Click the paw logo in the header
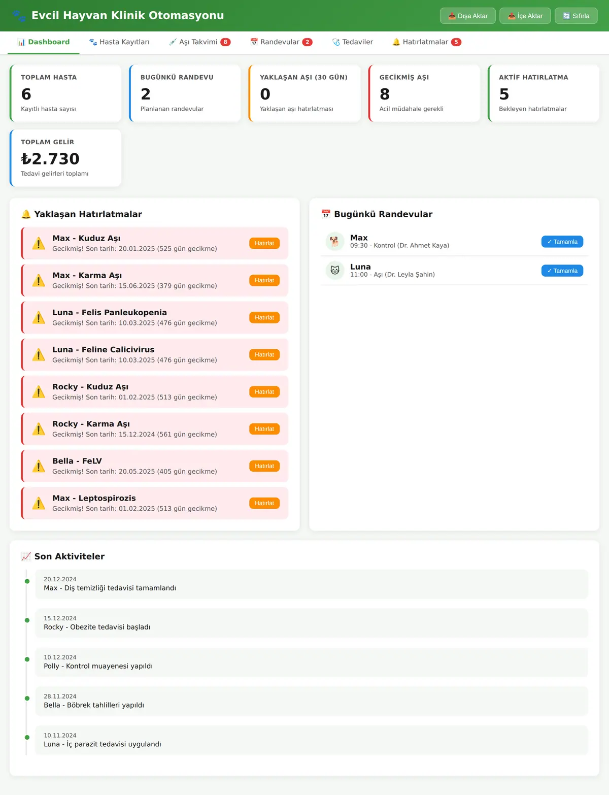Screen dimensions: 609x795 (19, 16)
